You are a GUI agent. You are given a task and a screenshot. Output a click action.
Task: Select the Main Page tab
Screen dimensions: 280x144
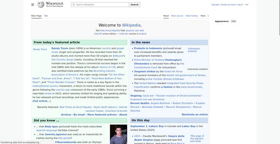36,16
